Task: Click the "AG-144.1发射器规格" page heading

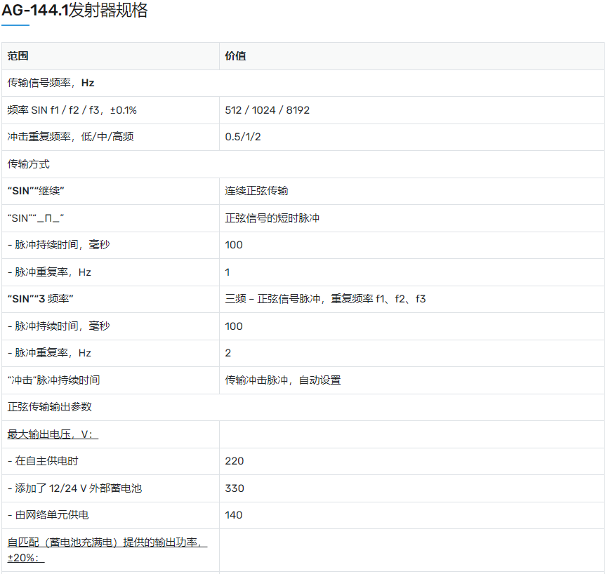Action: pyautogui.click(x=74, y=11)
